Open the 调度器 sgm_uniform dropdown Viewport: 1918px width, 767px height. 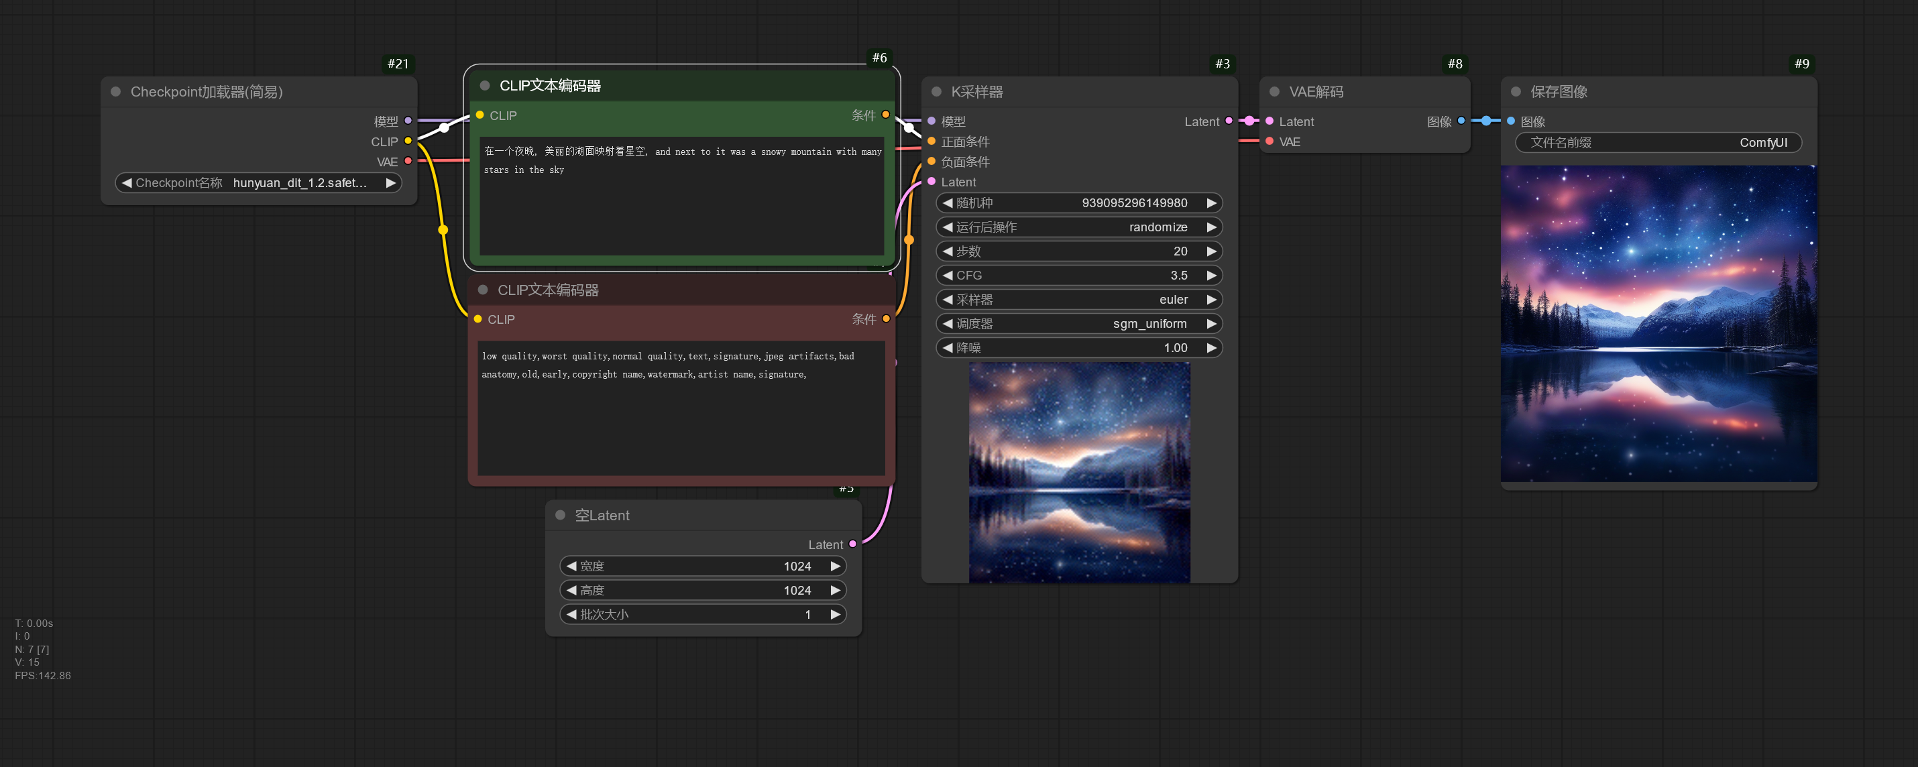1078,323
